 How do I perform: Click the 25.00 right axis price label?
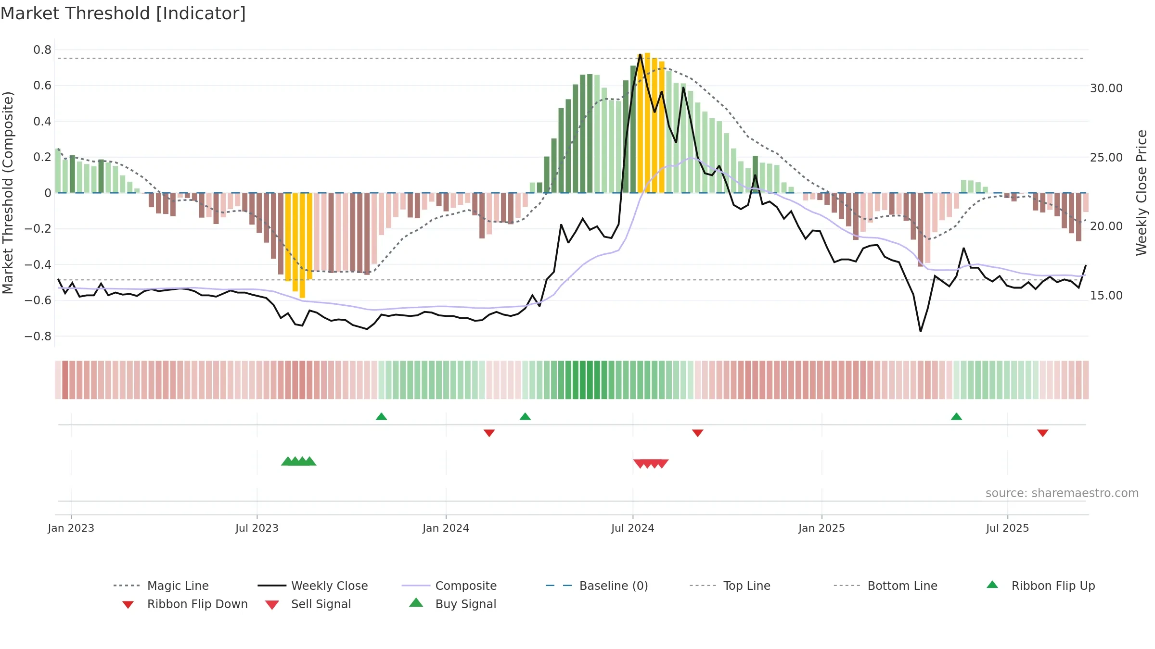click(x=1106, y=158)
